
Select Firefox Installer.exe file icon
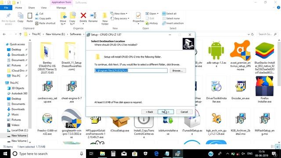(264, 86)
